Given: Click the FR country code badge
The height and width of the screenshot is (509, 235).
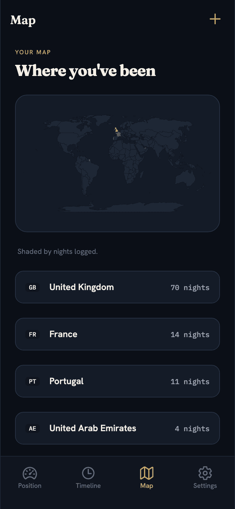Looking at the screenshot, I should (33, 334).
